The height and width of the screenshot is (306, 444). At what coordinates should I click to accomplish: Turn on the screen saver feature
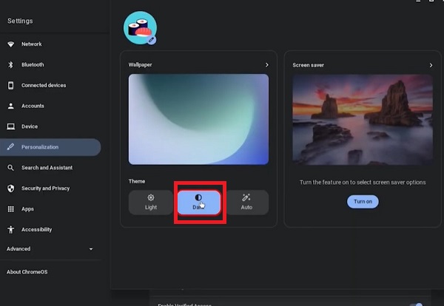coord(363,202)
